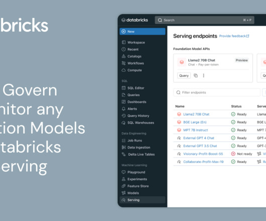Click the Query button on Llama2 70B card

pyautogui.click(x=184, y=75)
